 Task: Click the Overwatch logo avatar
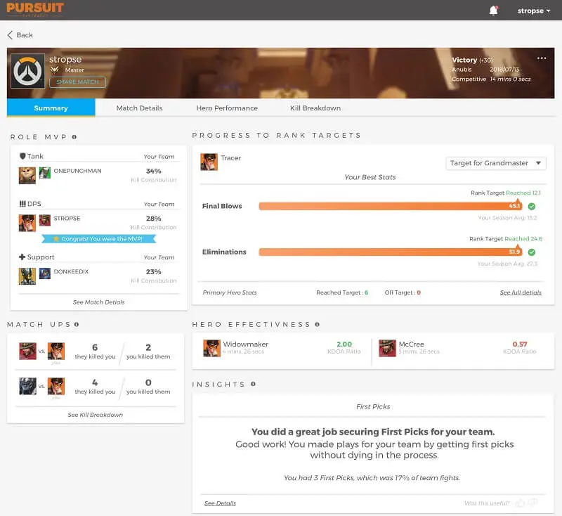28,71
